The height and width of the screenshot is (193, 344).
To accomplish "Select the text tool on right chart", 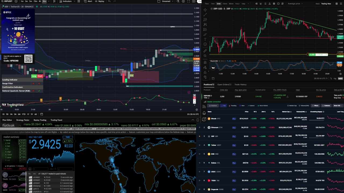I will pos(205,39).
